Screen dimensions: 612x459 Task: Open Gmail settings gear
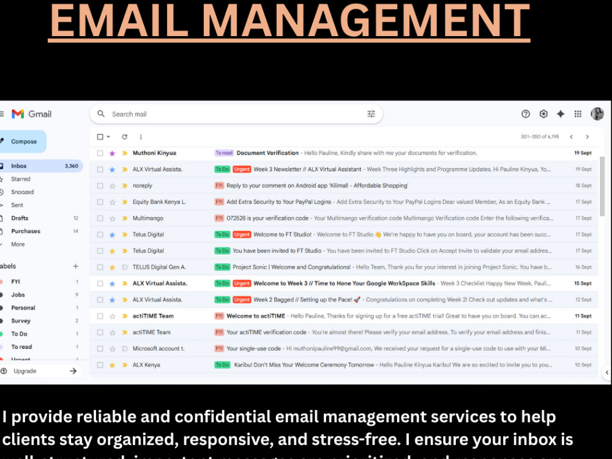[x=543, y=114]
